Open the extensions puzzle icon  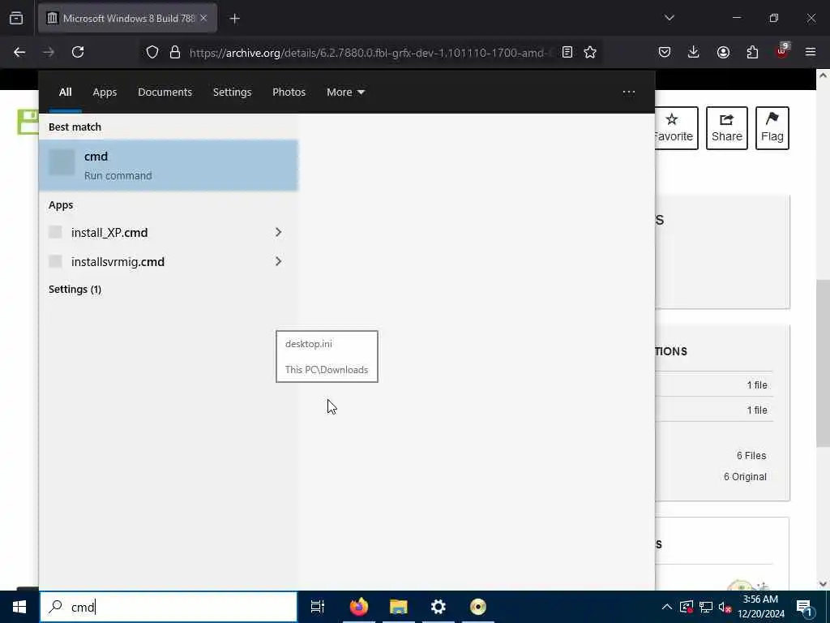752,52
